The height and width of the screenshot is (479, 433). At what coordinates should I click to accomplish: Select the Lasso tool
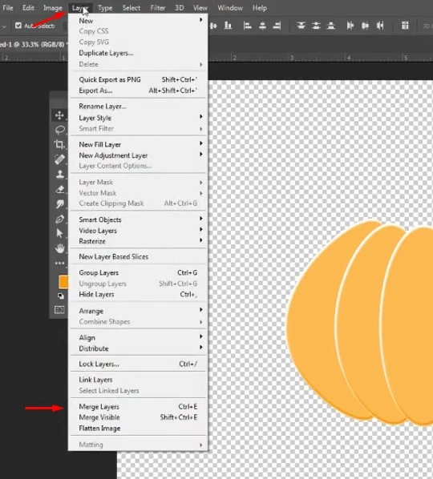point(59,130)
